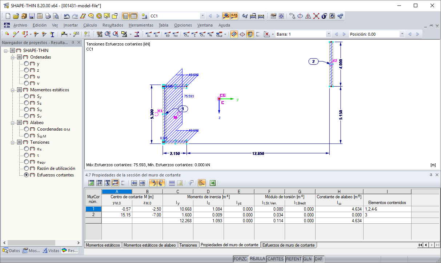Viewport: 441px width, 263px height.
Task: Open the Resultados menu
Action: 113,25
